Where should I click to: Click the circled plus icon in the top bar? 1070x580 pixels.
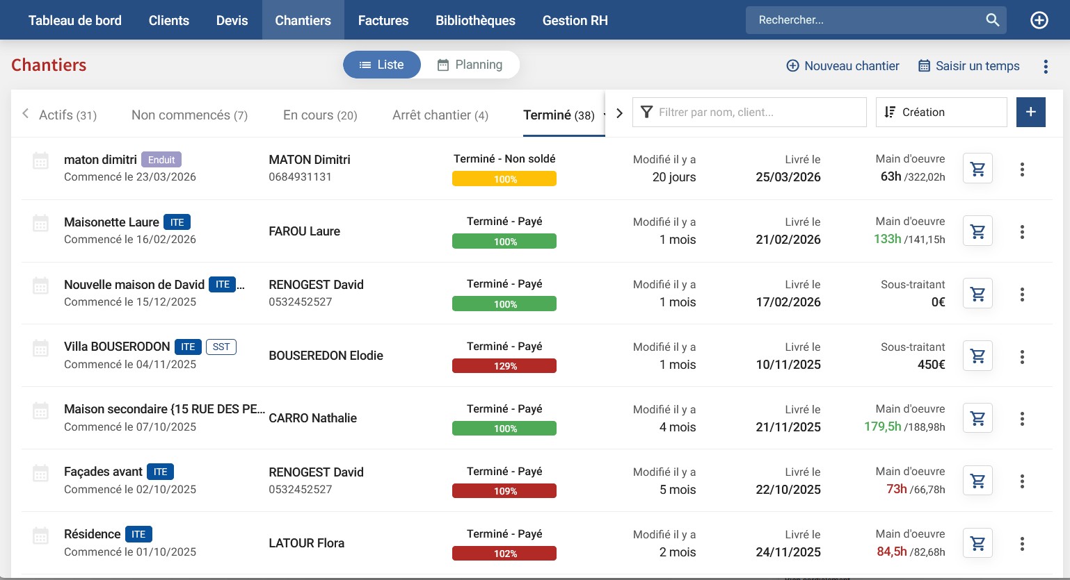[x=1039, y=20]
